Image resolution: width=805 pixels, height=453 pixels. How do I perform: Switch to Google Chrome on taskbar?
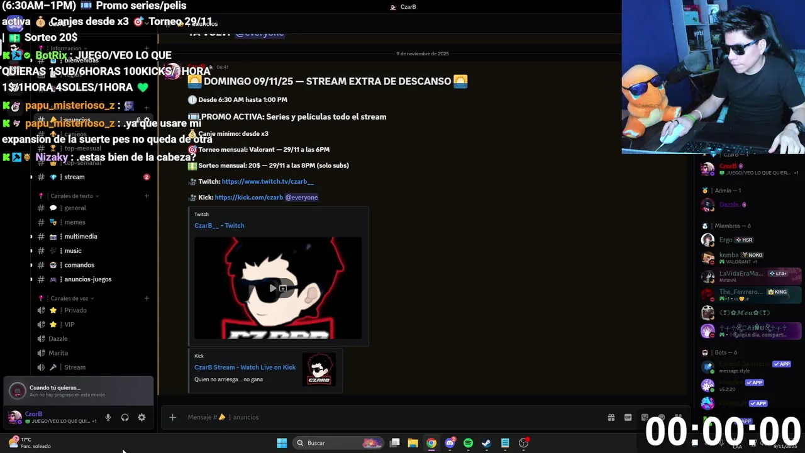click(431, 443)
